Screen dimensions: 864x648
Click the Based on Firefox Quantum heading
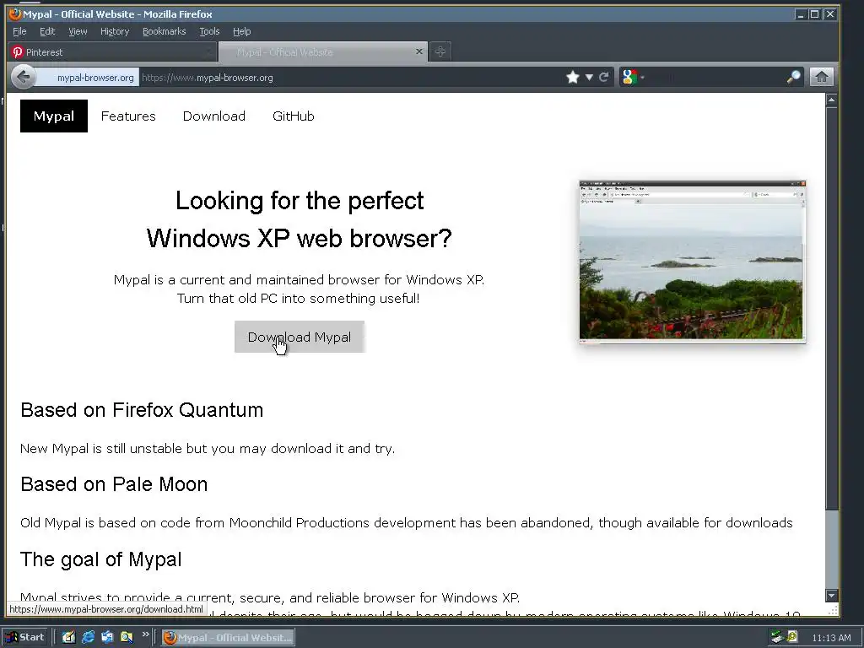coord(142,410)
